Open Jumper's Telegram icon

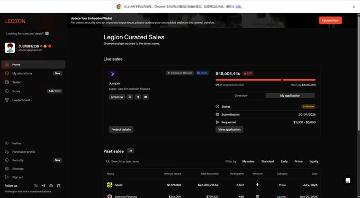coord(138,97)
